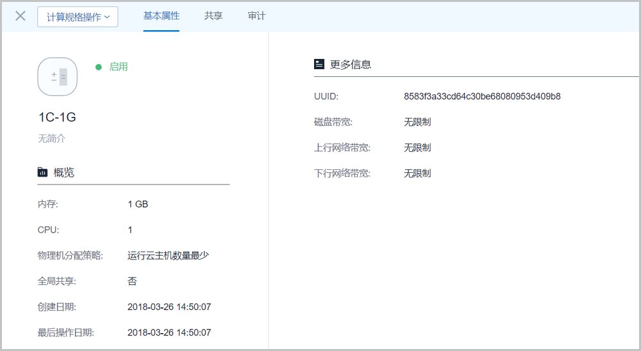Image resolution: width=641 pixels, height=351 pixels.
Task: Click the 物理机分配策略 label
Action: pyautogui.click(x=71, y=256)
